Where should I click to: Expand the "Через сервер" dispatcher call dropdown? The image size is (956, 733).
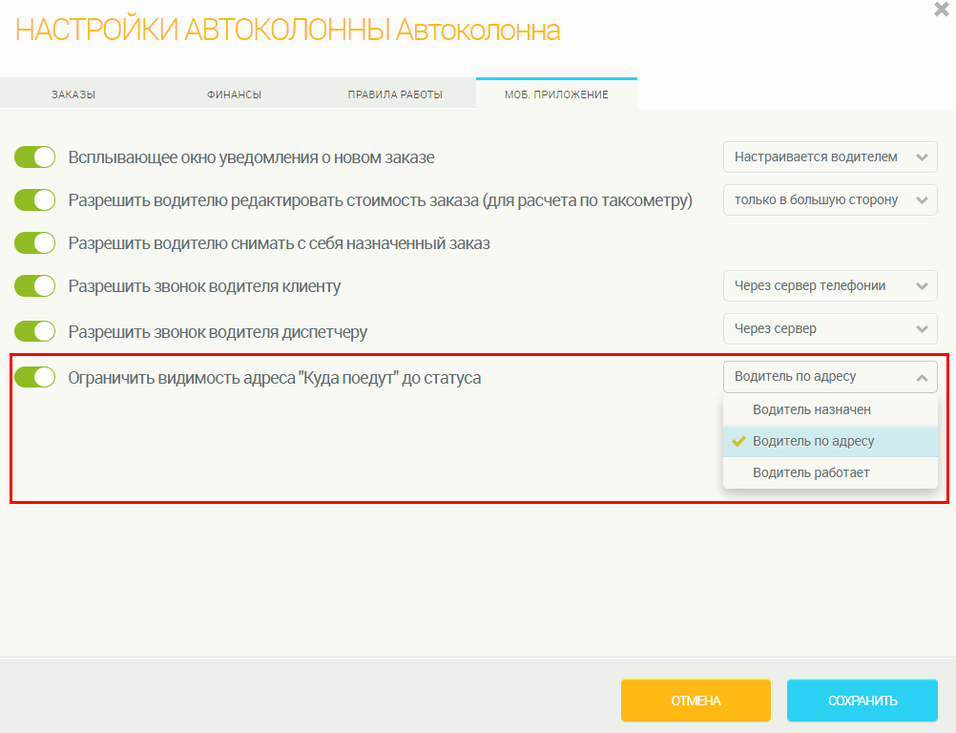[830, 328]
